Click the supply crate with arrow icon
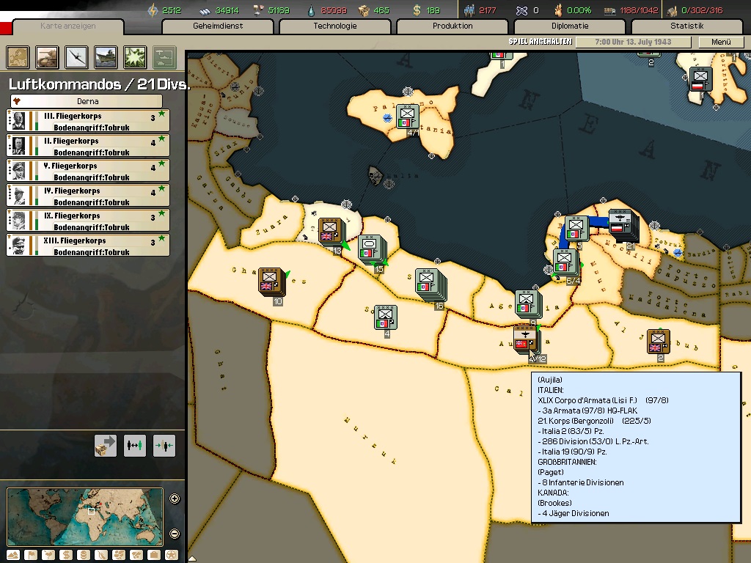This screenshot has height=563, width=751. (106, 446)
